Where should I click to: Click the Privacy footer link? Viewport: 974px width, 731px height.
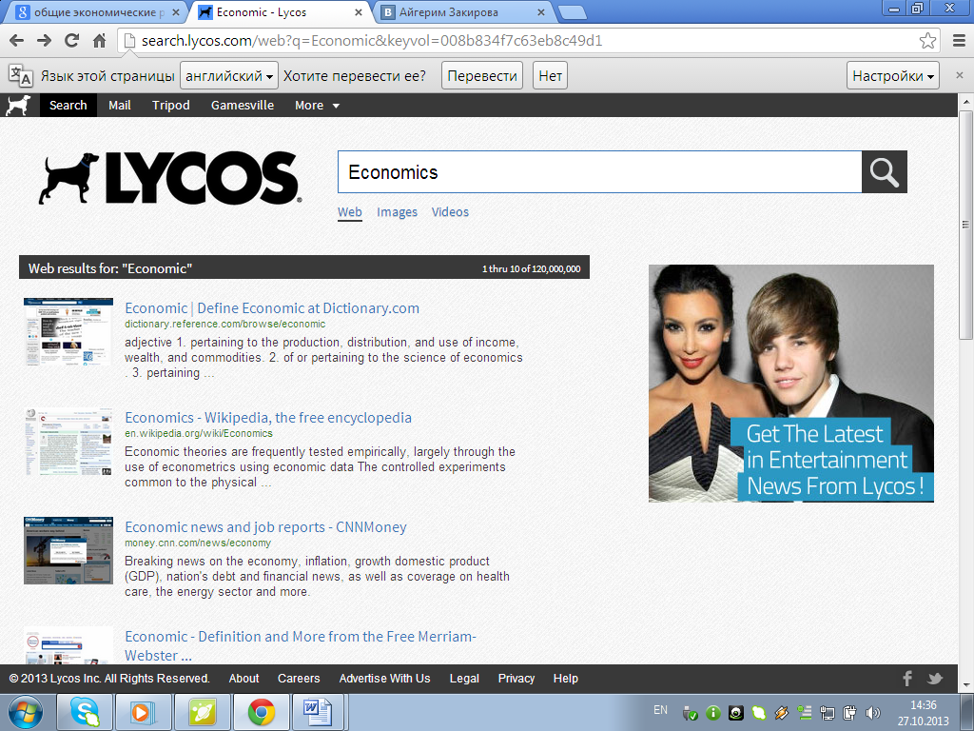point(516,678)
